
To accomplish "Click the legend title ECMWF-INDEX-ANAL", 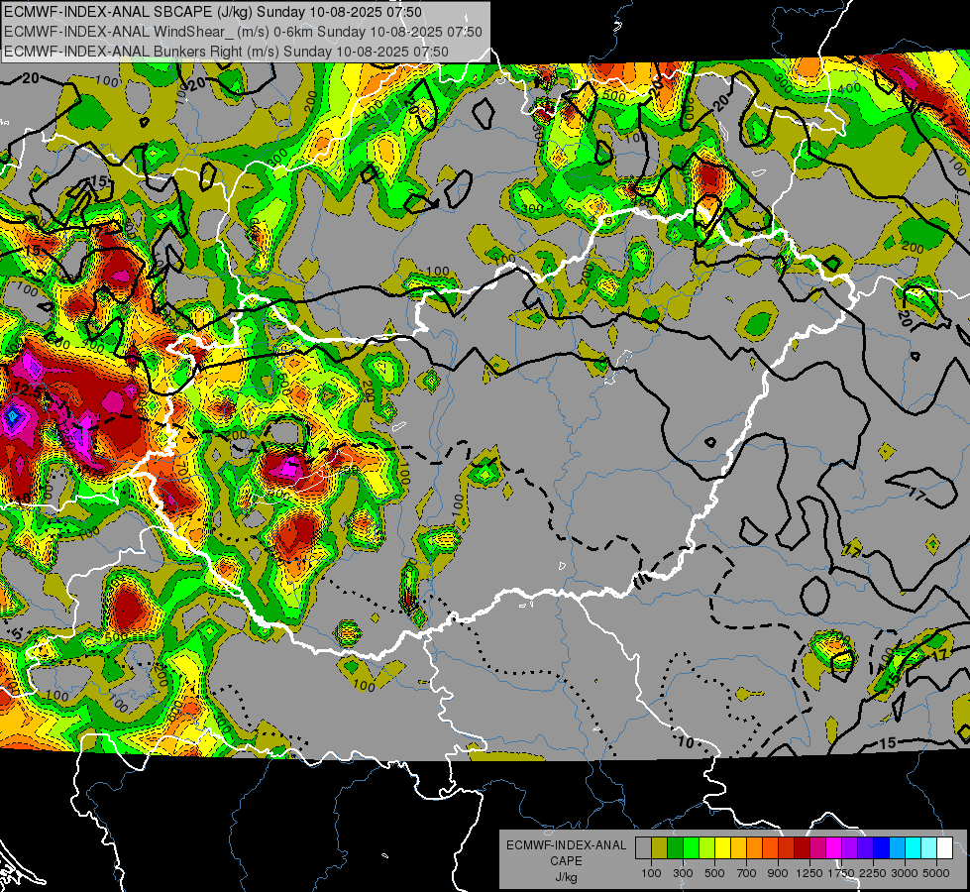I will [566, 845].
